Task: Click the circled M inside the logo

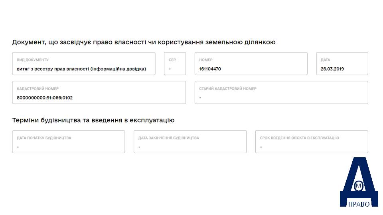Action: pos(359,186)
